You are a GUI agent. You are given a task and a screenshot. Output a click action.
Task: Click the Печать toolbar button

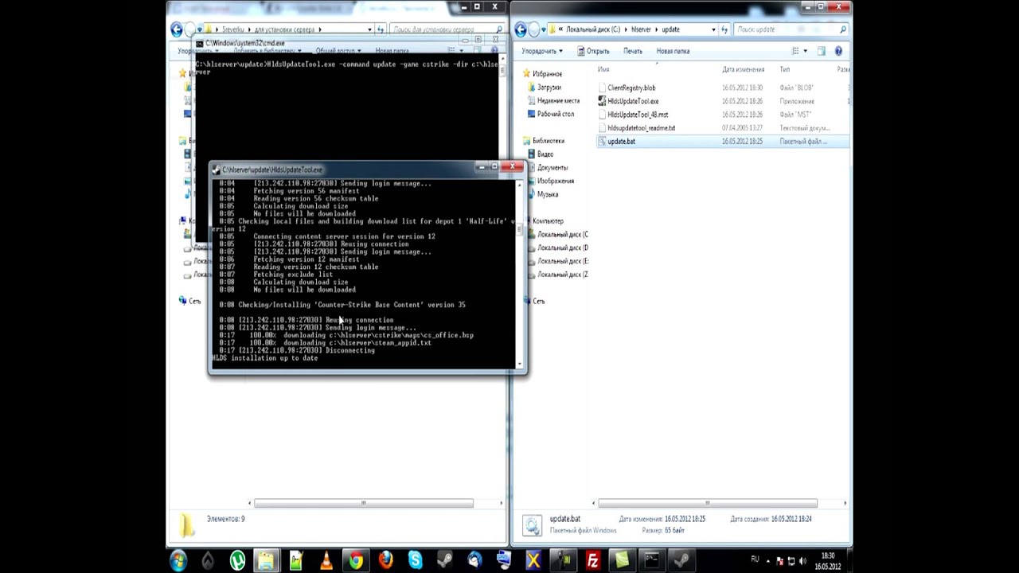click(x=633, y=51)
